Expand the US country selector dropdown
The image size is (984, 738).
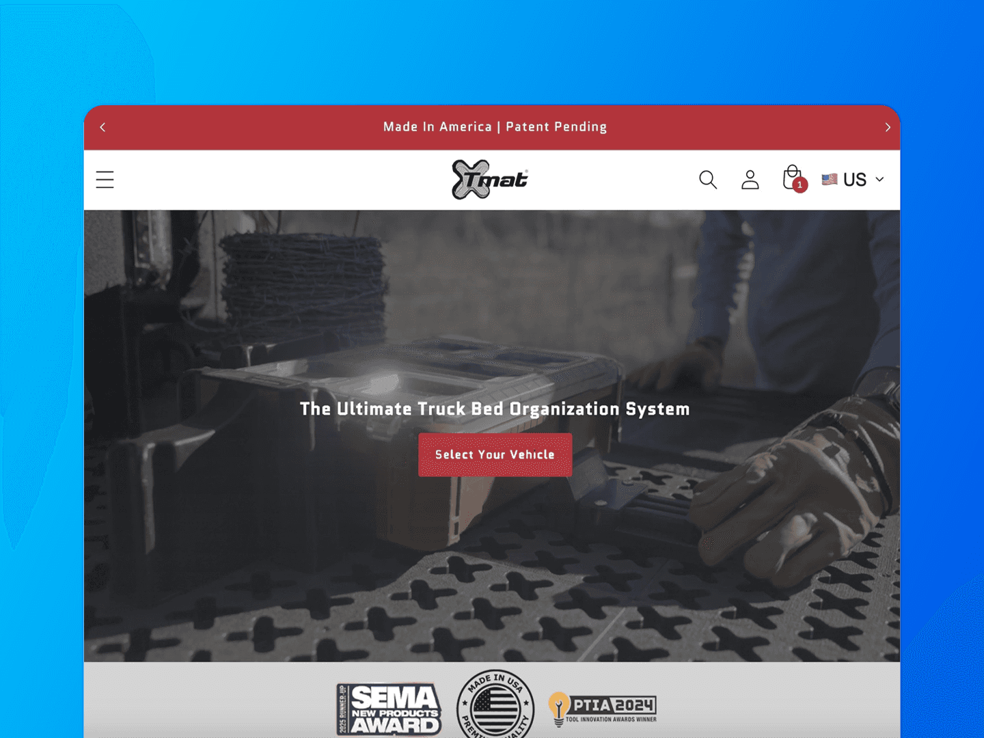[x=853, y=180]
